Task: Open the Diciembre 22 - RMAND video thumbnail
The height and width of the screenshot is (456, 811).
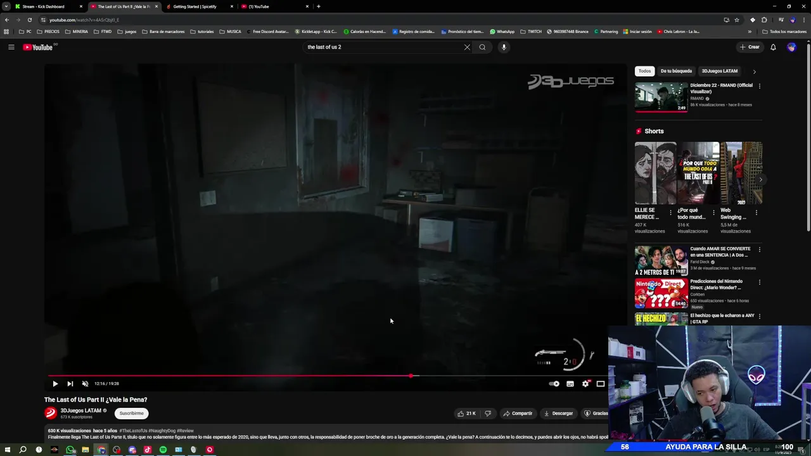Action: [x=661, y=97]
